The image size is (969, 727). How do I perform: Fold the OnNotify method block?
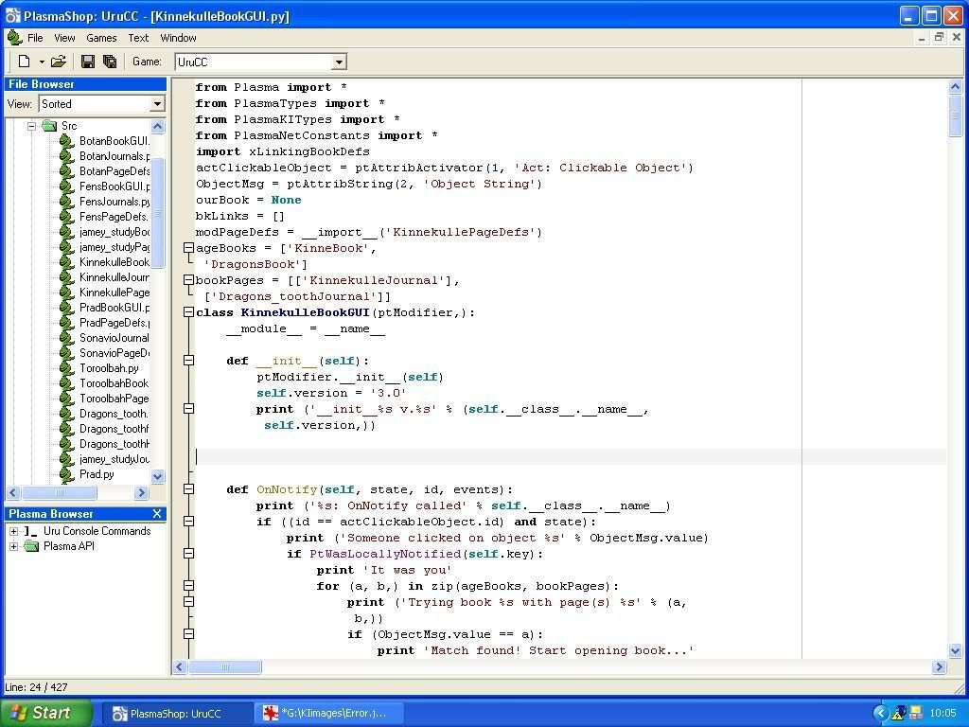pos(189,489)
